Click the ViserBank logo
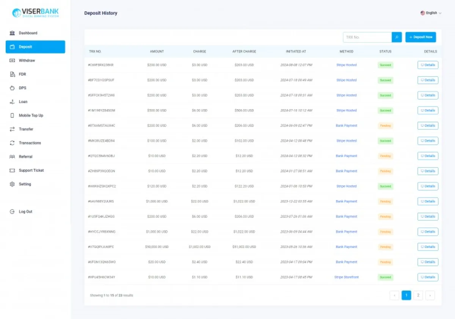Image resolution: width=455 pixels, height=319 pixels. point(36,13)
